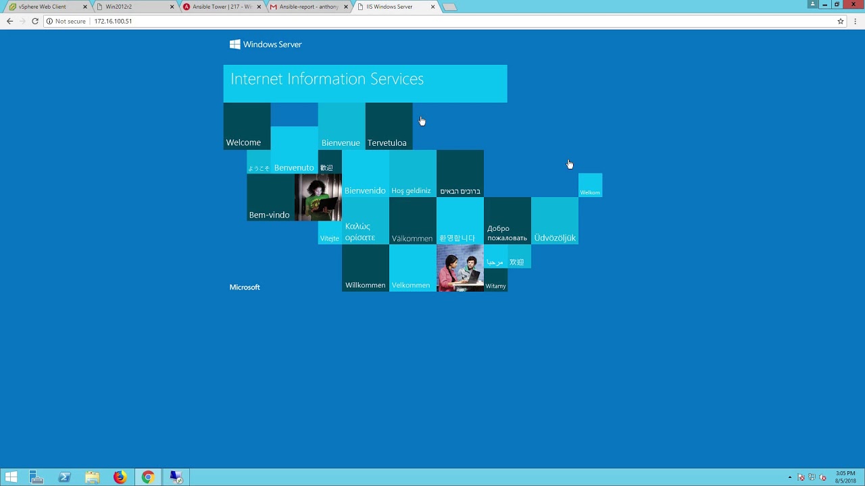865x486 pixels.
Task: Go back with the browser back arrow
Action: point(9,21)
